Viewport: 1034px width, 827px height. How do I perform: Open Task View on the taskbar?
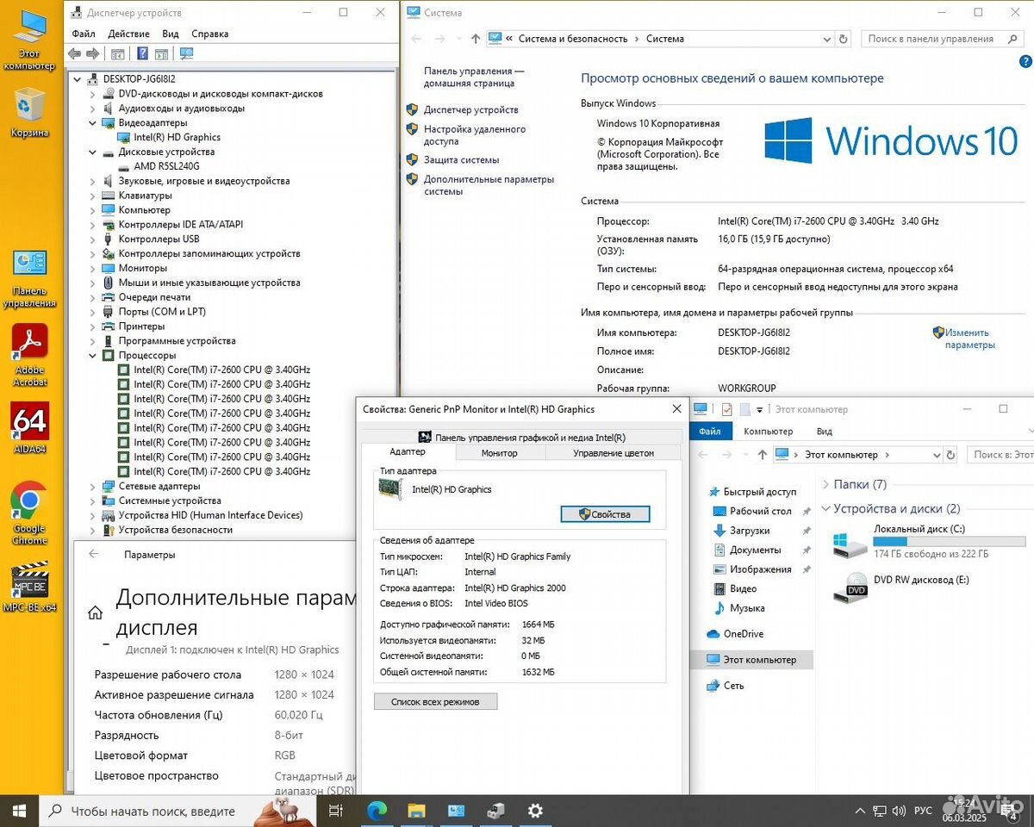click(x=336, y=811)
